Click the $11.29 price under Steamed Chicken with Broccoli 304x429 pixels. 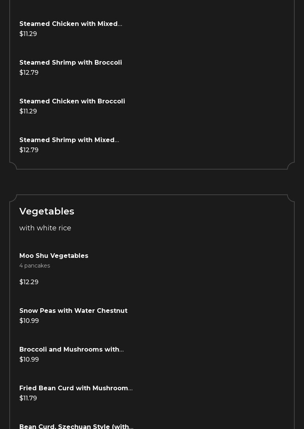coord(28,112)
